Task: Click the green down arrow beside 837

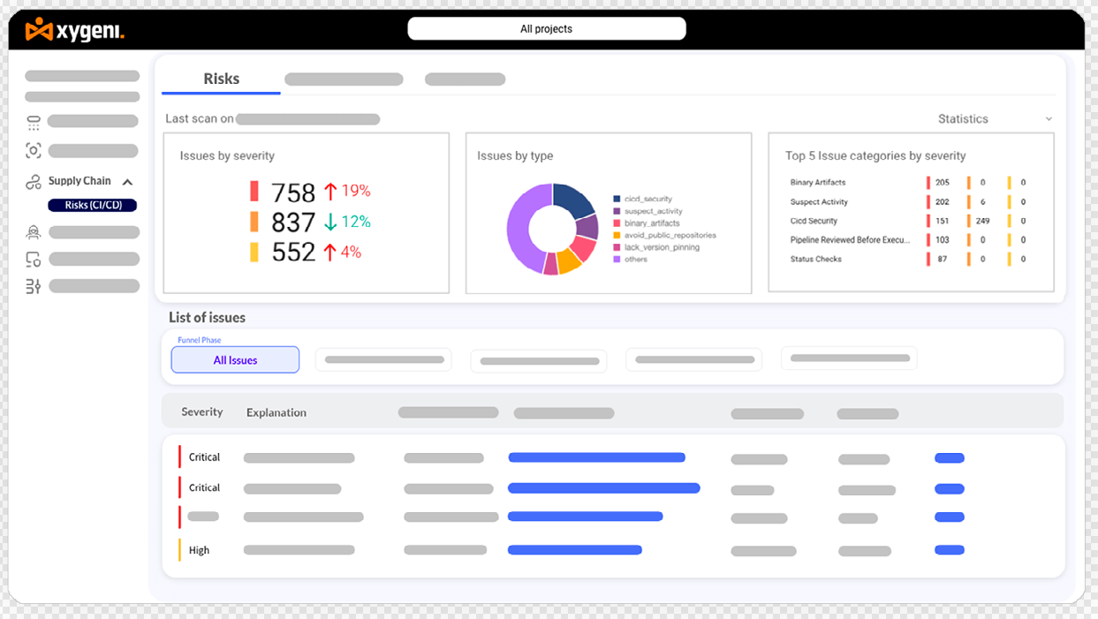Action: click(330, 222)
